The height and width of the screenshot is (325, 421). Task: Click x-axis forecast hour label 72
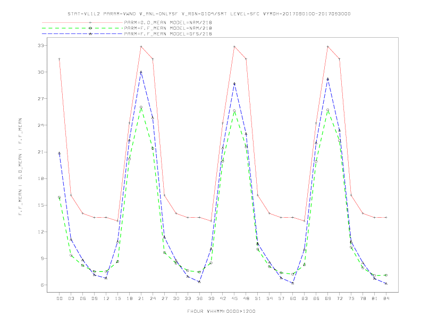pos(340,298)
